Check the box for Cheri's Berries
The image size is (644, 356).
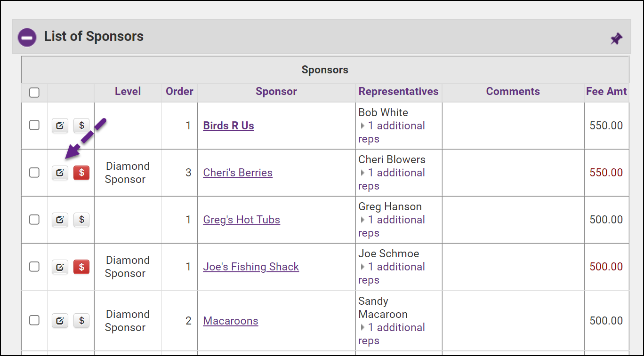pos(34,173)
